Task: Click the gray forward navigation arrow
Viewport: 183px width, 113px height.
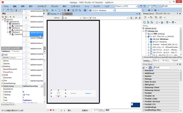Action: (155, 10)
